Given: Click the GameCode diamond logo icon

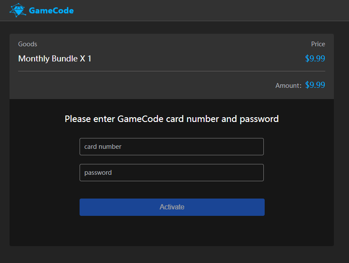Looking at the screenshot, I should (x=18, y=10).
